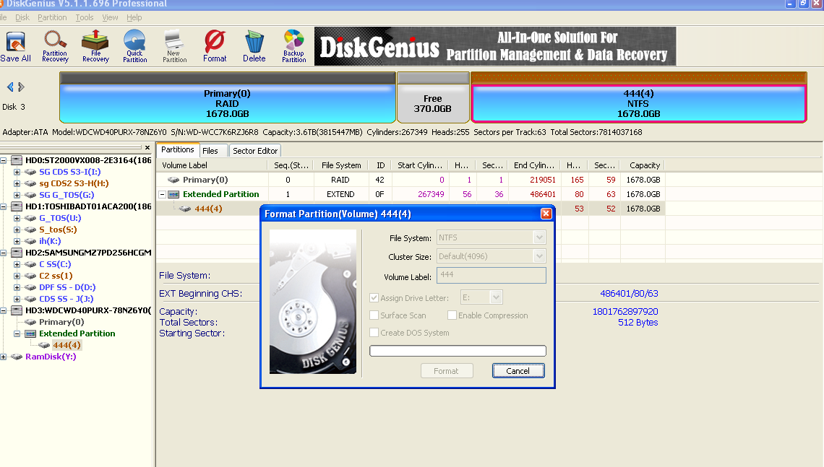Check Enable Compression in format dialog
The height and width of the screenshot is (467, 824).
click(x=452, y=315)
